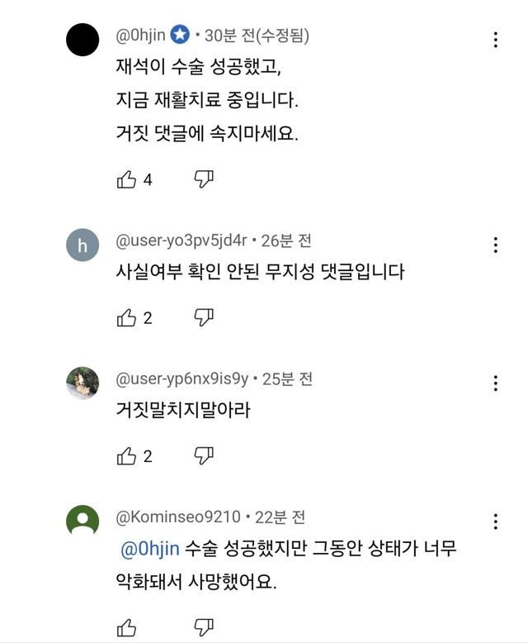Image resolution: width=528 pixels, height=643 pixels.
Task: Dislike the @user-yo3pv5jd4r comment
Action: (x=204, y=317)
